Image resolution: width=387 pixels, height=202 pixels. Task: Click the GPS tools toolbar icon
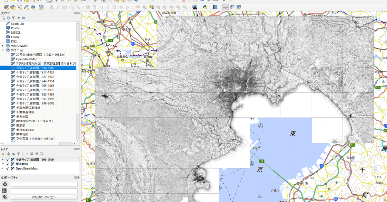[x=232, y=7]
